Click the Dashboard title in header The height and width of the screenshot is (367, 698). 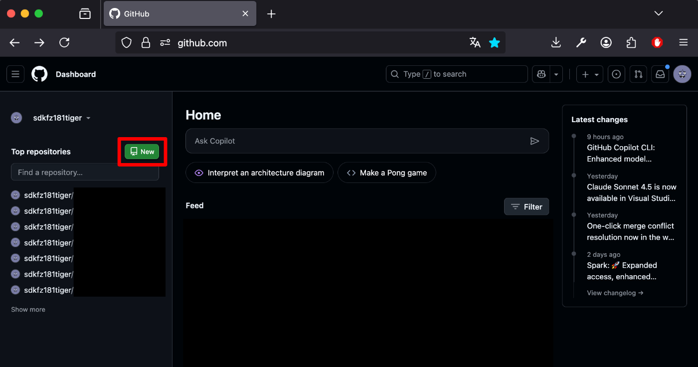tap(76, 74)
